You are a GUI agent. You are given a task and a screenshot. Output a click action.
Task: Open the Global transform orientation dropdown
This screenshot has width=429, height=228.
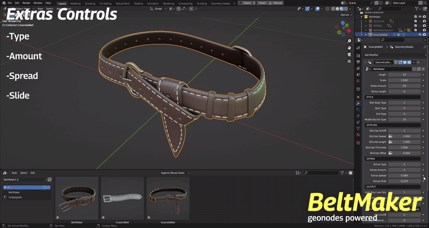(158, 9)
